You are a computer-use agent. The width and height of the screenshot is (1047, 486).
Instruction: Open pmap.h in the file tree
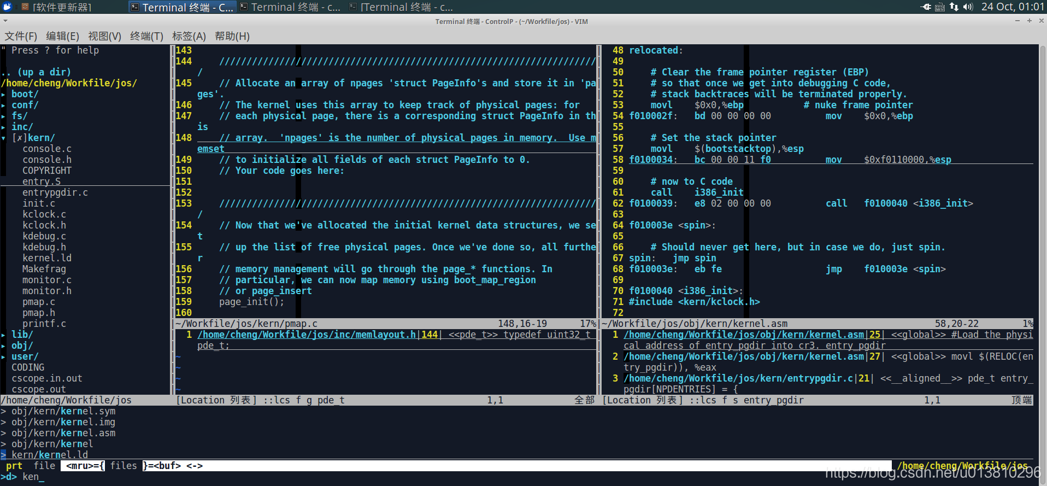(x=39, y=313)
